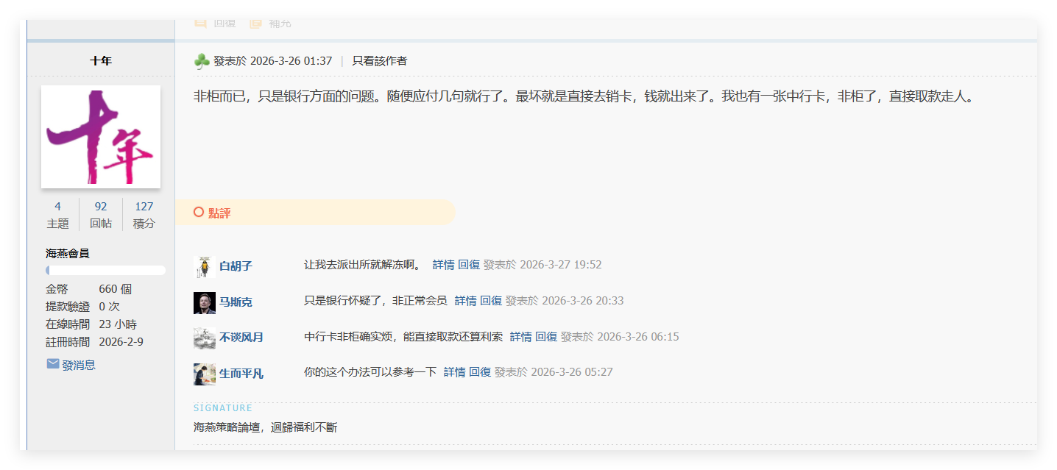Click 生而平凡's small avatar
The image size is (1057, 470).
pyautogui.click(x=204, y=374)
